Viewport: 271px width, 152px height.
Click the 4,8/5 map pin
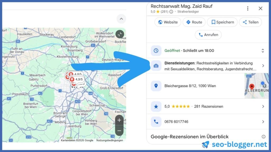click(75, 74)
